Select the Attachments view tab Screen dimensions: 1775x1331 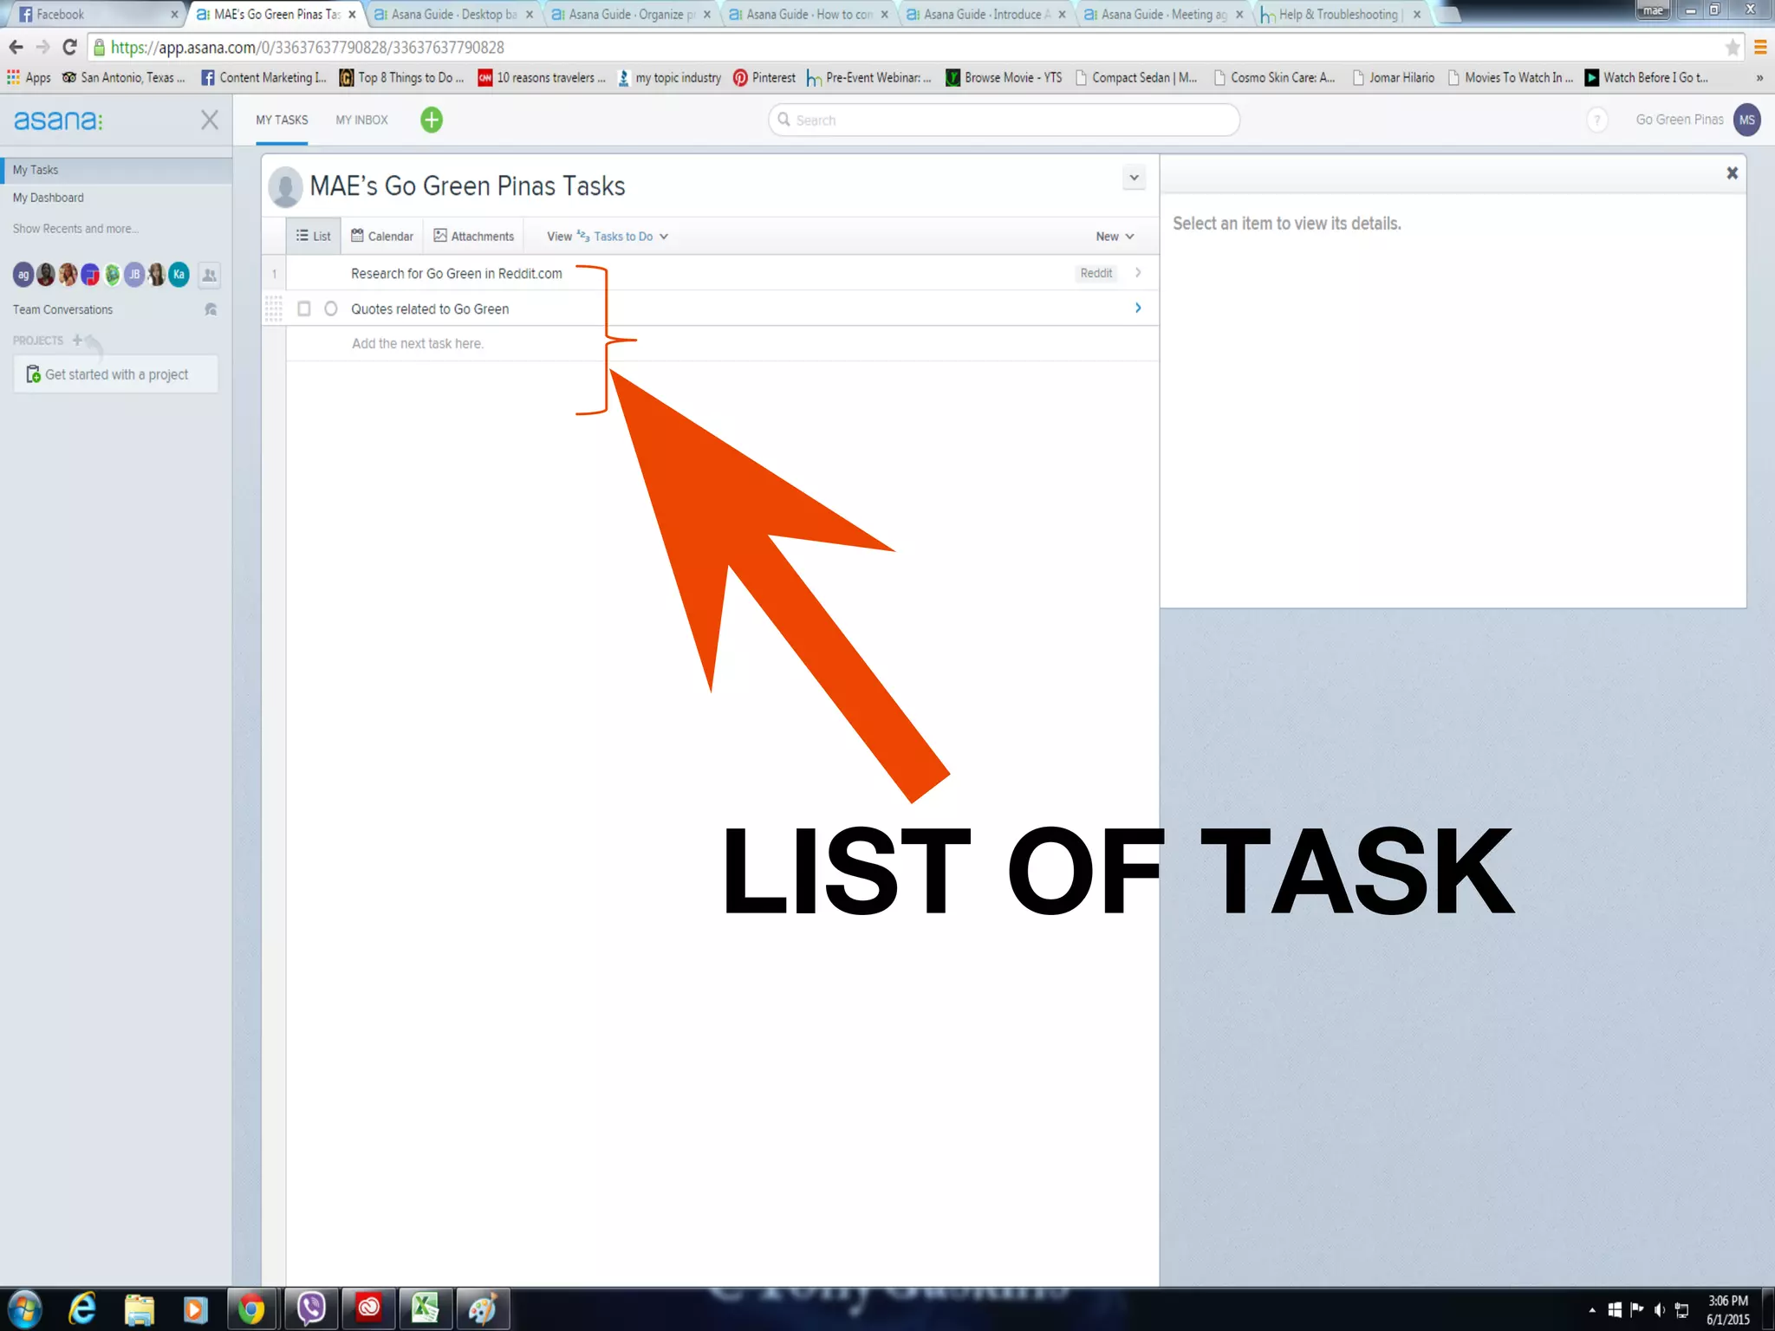474,237
